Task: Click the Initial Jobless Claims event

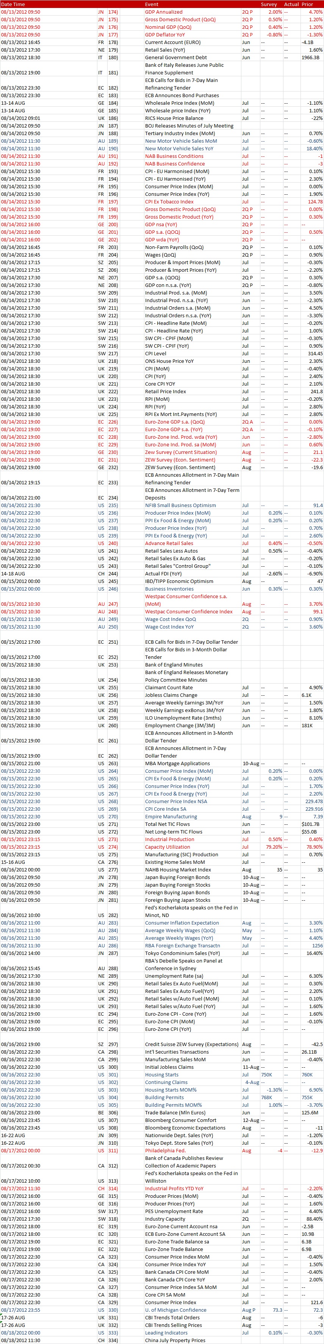Action: click(169, 1067)
